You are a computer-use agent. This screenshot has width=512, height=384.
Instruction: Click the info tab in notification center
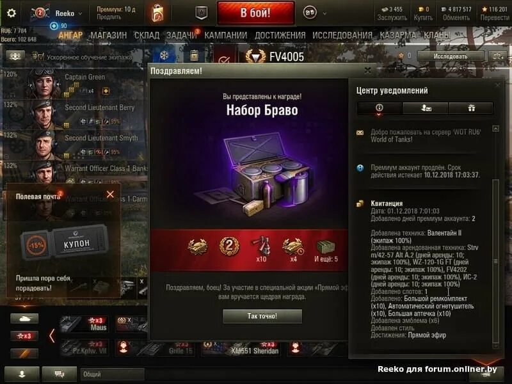380,108
